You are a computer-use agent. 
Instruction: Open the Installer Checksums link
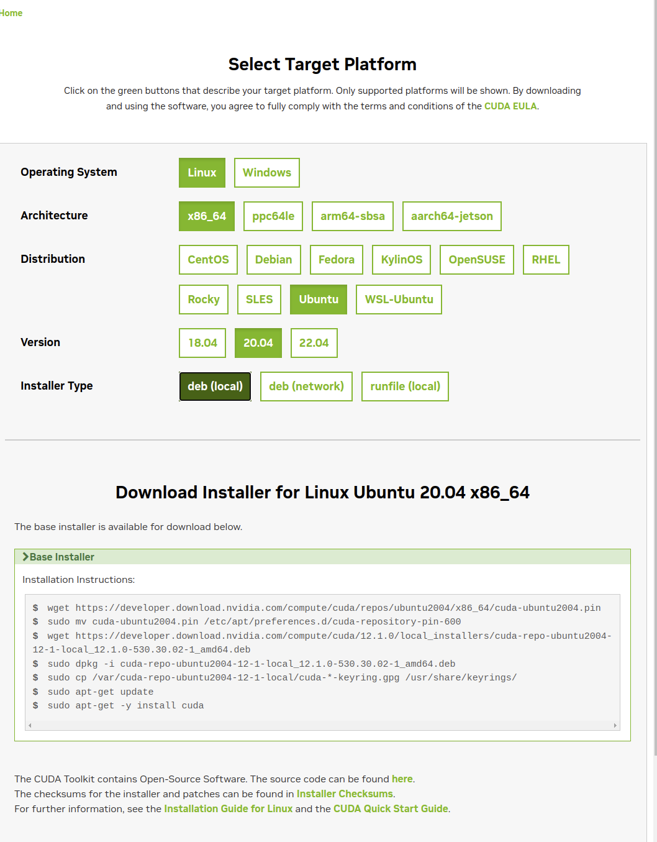coord(345,794)
